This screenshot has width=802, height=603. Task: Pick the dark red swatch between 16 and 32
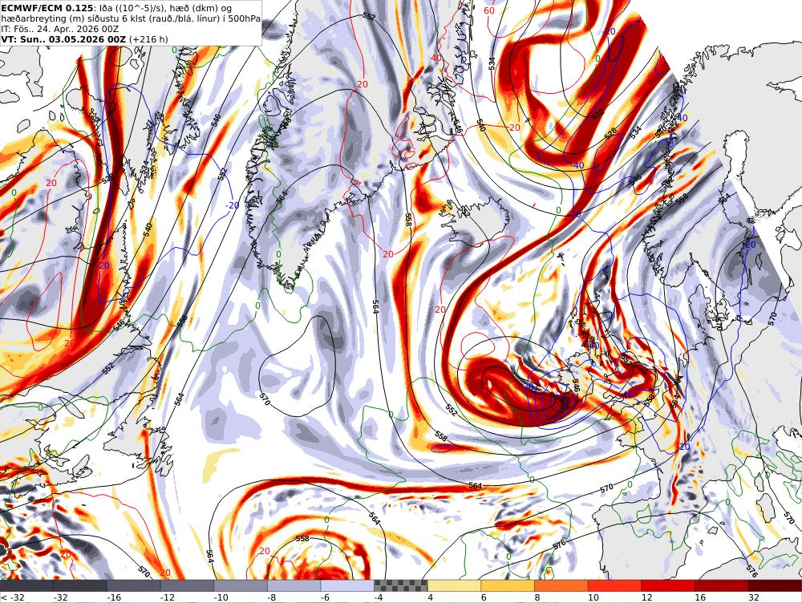pos(722,585)
